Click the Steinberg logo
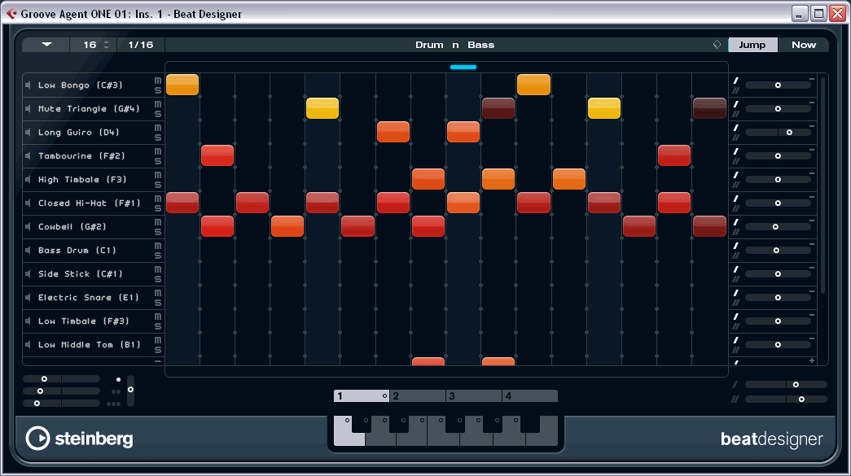Image resolution: width=851 pixels, height=476 pixels. [x=79, y=438]
